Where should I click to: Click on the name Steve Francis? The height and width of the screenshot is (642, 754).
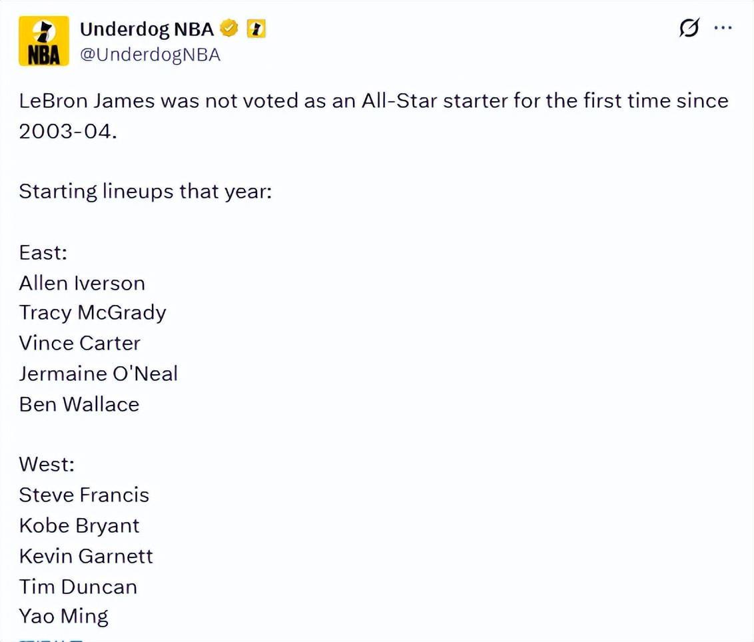(x=84, y=495)
